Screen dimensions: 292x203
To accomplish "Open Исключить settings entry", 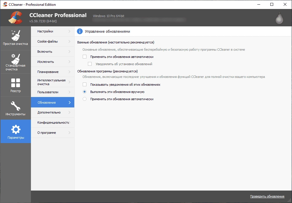I will click(53, 62).
